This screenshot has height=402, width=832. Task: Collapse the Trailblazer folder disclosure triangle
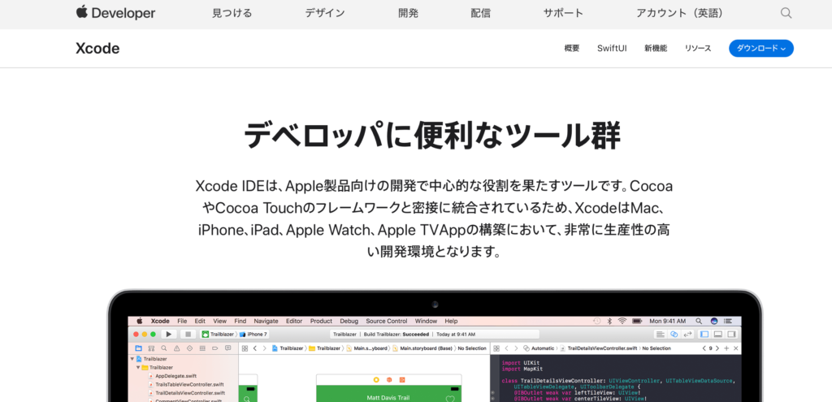138,367
